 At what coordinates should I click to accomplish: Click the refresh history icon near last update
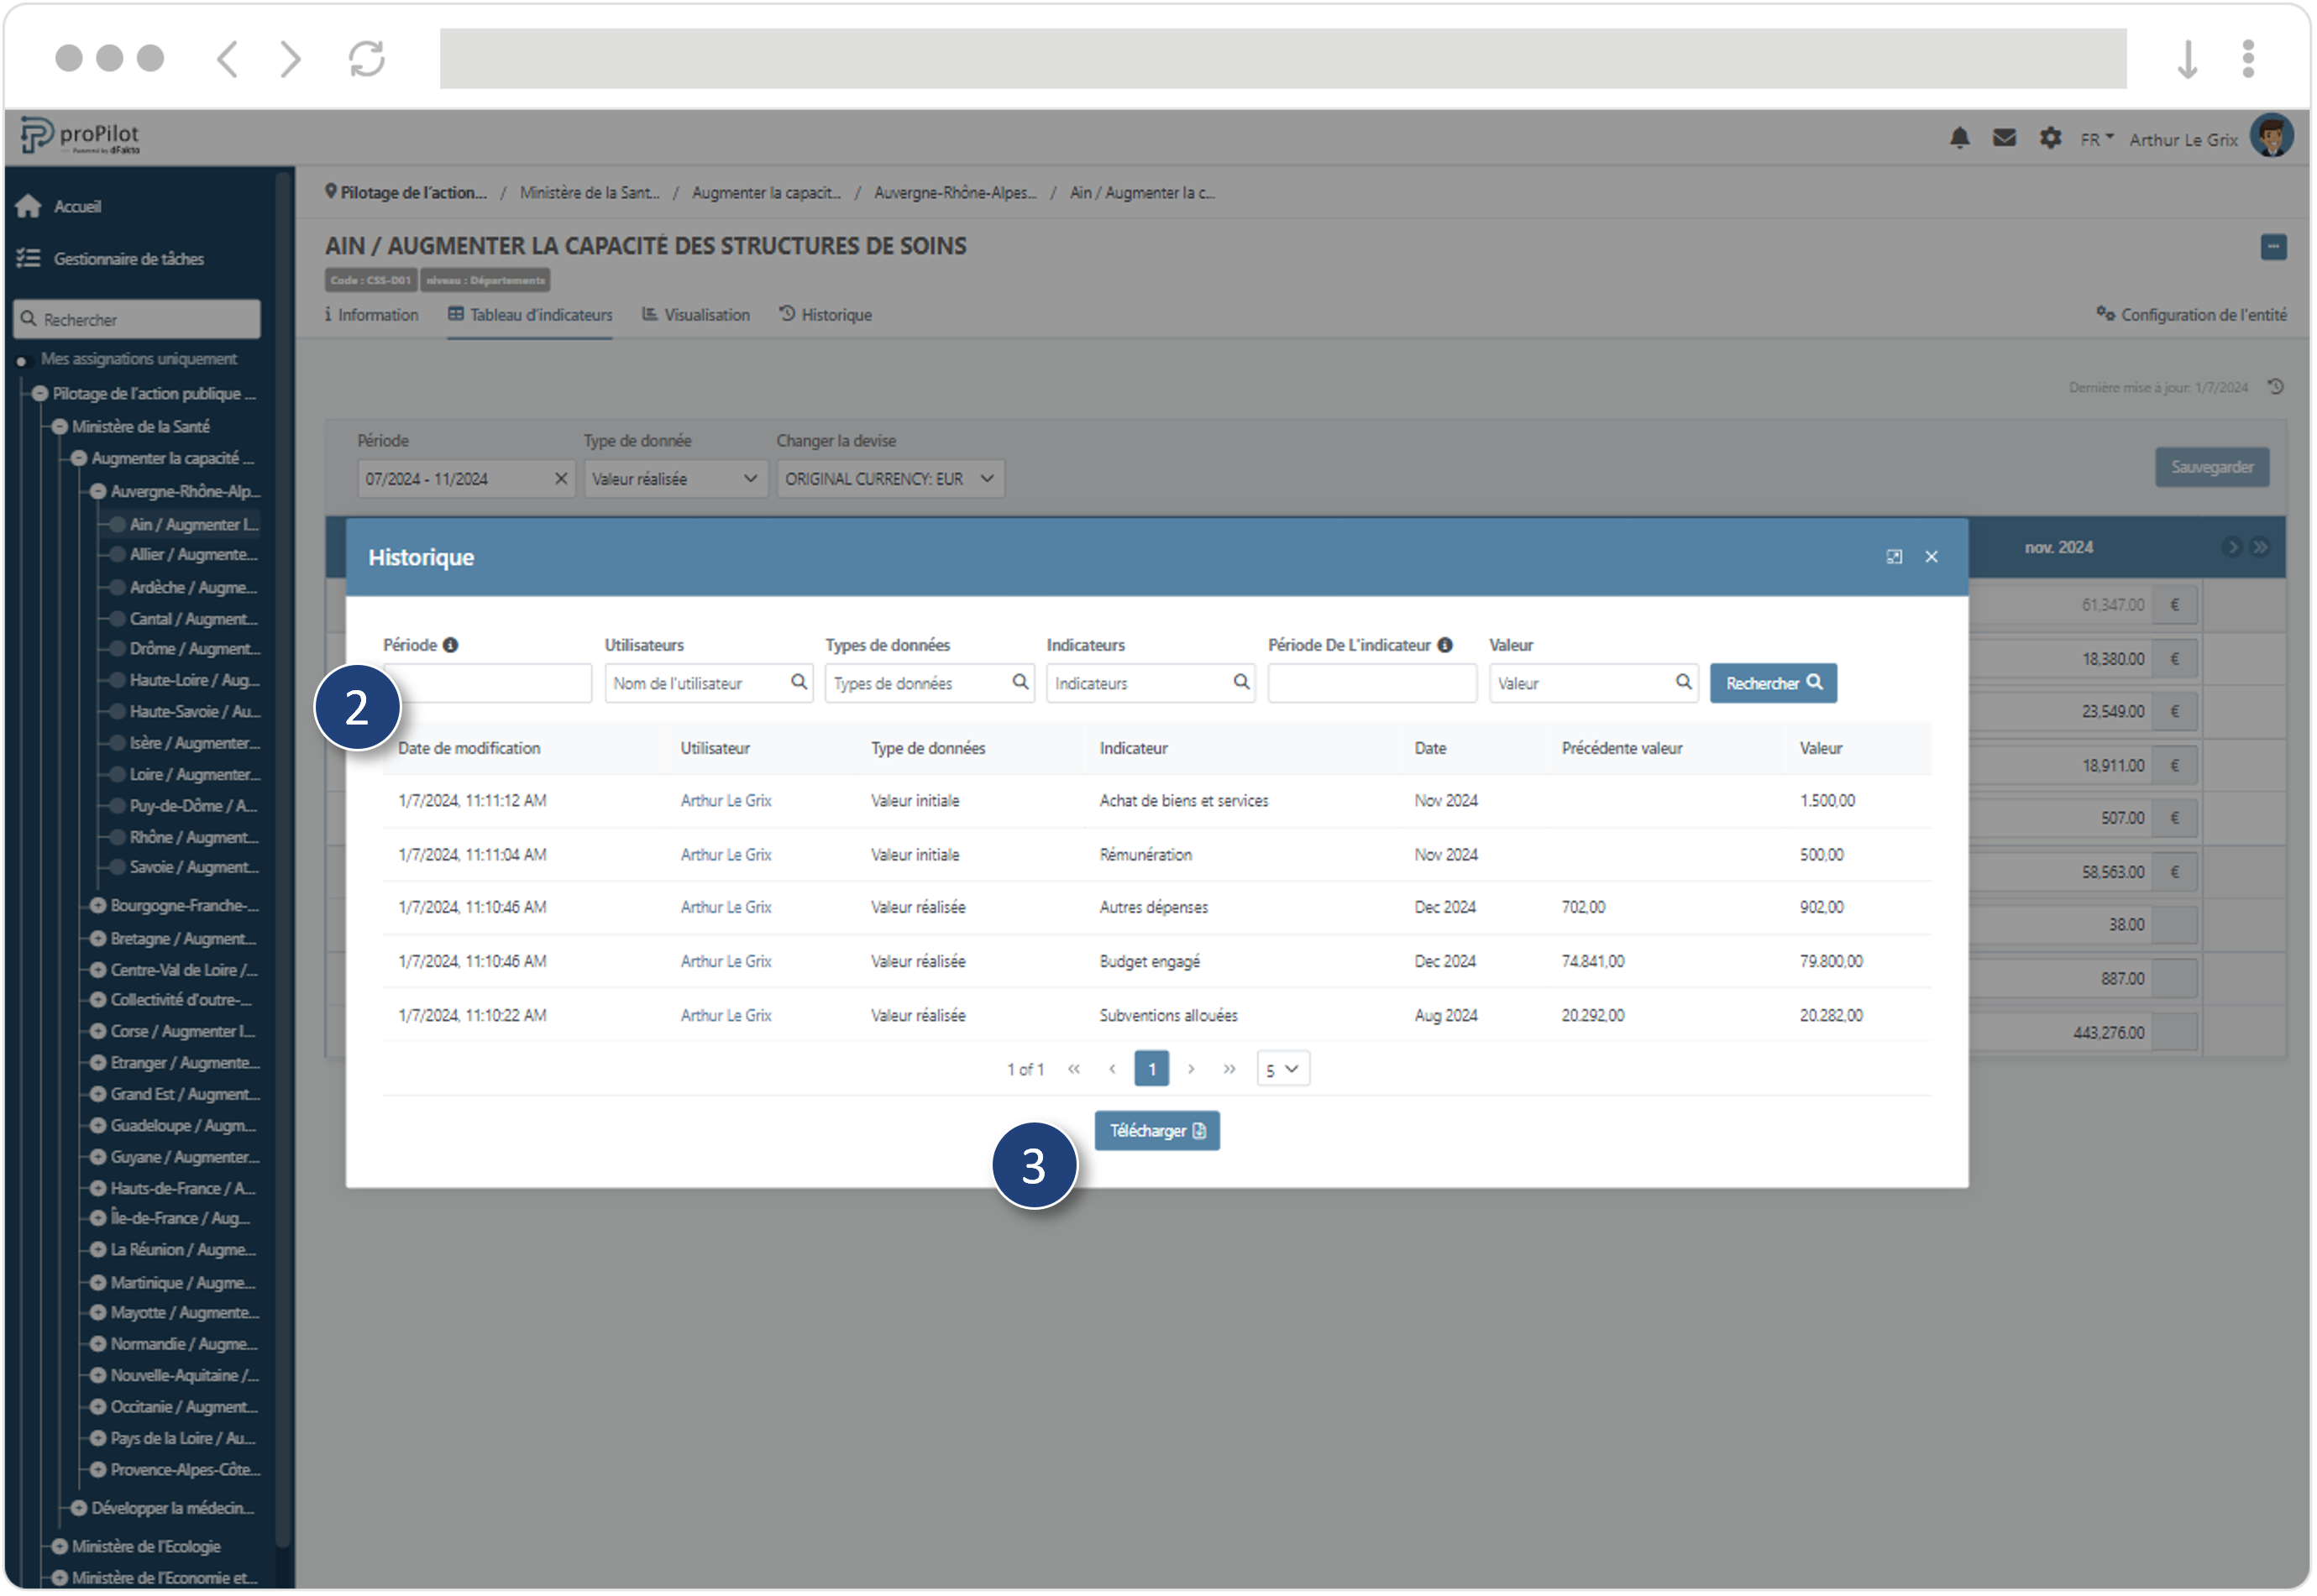[x=2277, y=387]
